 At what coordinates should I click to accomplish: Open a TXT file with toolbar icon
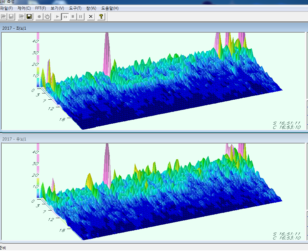coord(22,16)
